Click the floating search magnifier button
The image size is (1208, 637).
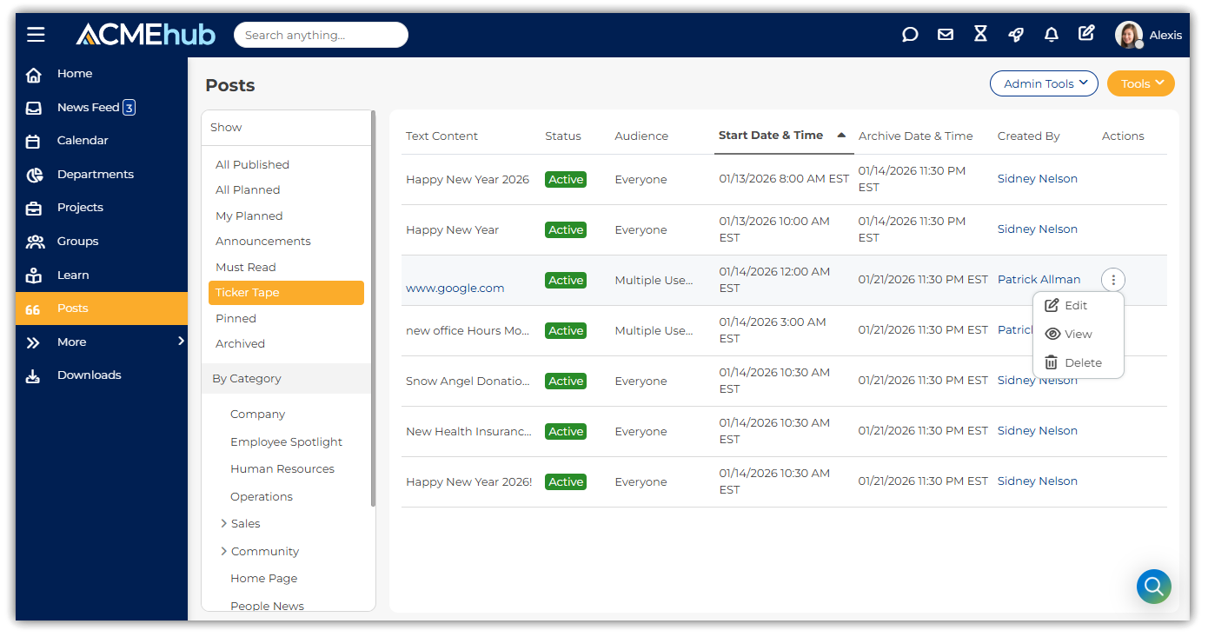[1153, 587]
